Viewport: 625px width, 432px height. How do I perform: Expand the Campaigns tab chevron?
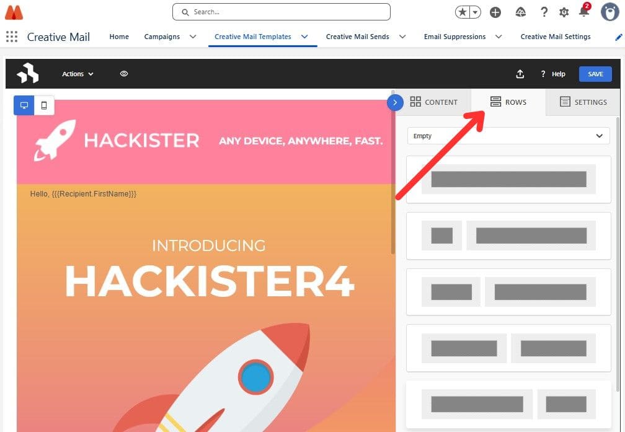click(193, 37)
